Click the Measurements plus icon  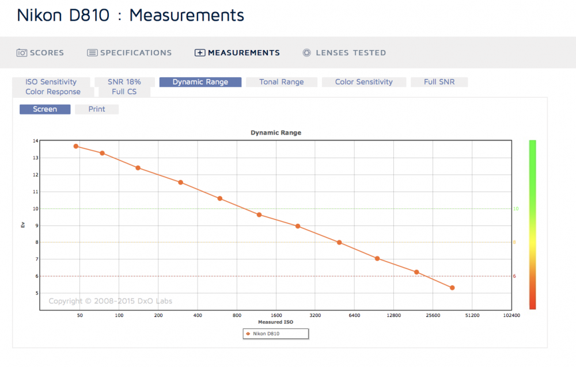[200, 53]
